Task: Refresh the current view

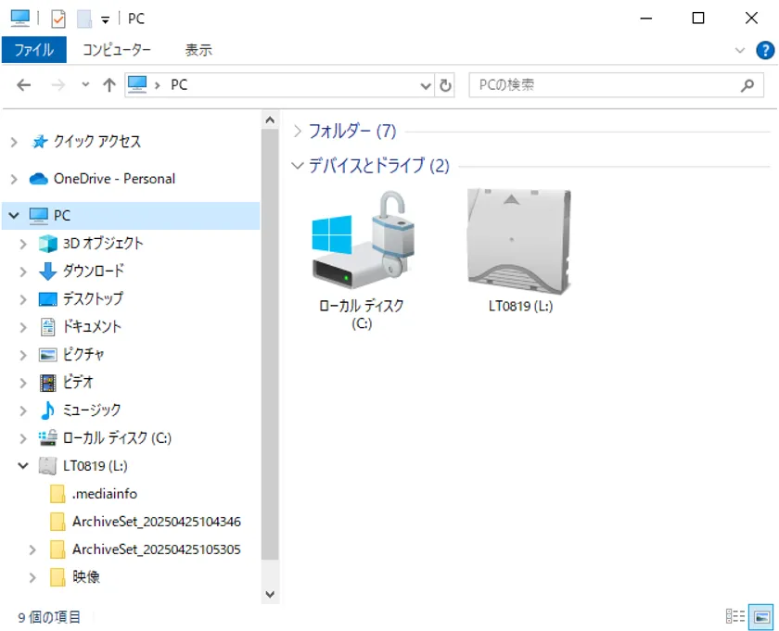Action: tap(445, 85)
